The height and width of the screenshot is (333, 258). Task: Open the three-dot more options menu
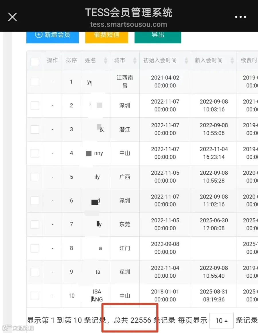pos(241,17)
